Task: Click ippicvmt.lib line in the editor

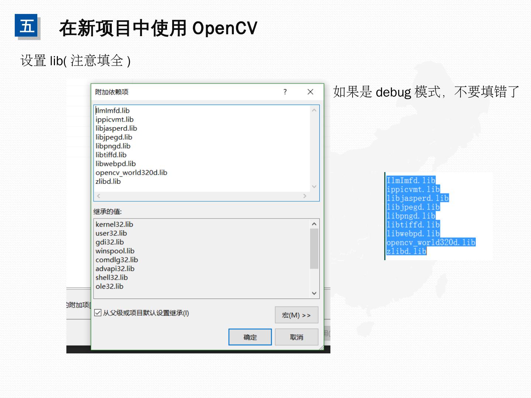Action: (x=114, y=119)
